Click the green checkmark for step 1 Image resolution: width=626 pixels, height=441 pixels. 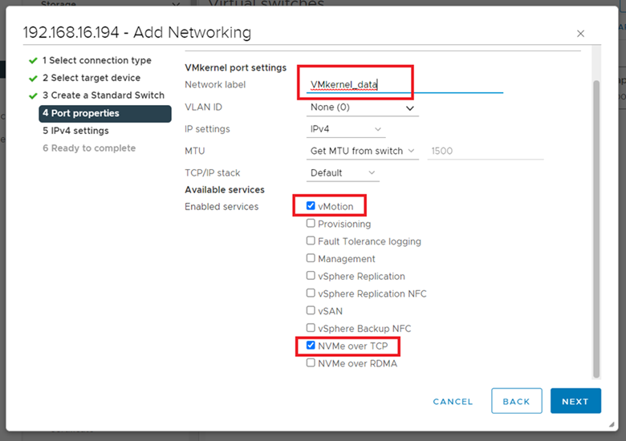[33, 61]
